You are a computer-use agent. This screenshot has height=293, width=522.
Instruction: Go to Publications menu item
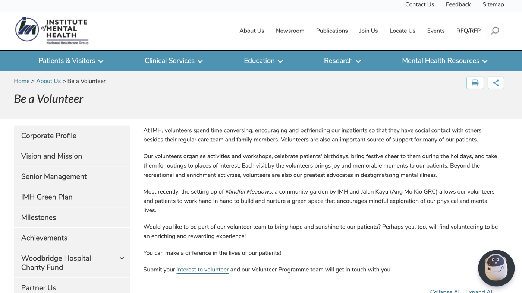(332, 31)
